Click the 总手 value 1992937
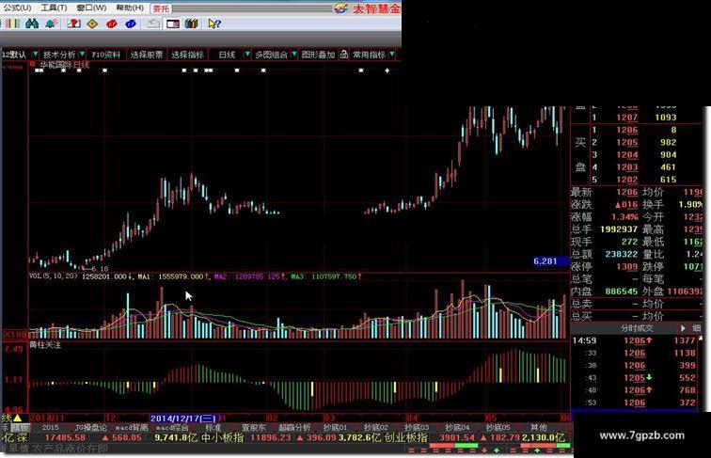The height and width of the screenshot is (458, 711). [x=619, y=229]
